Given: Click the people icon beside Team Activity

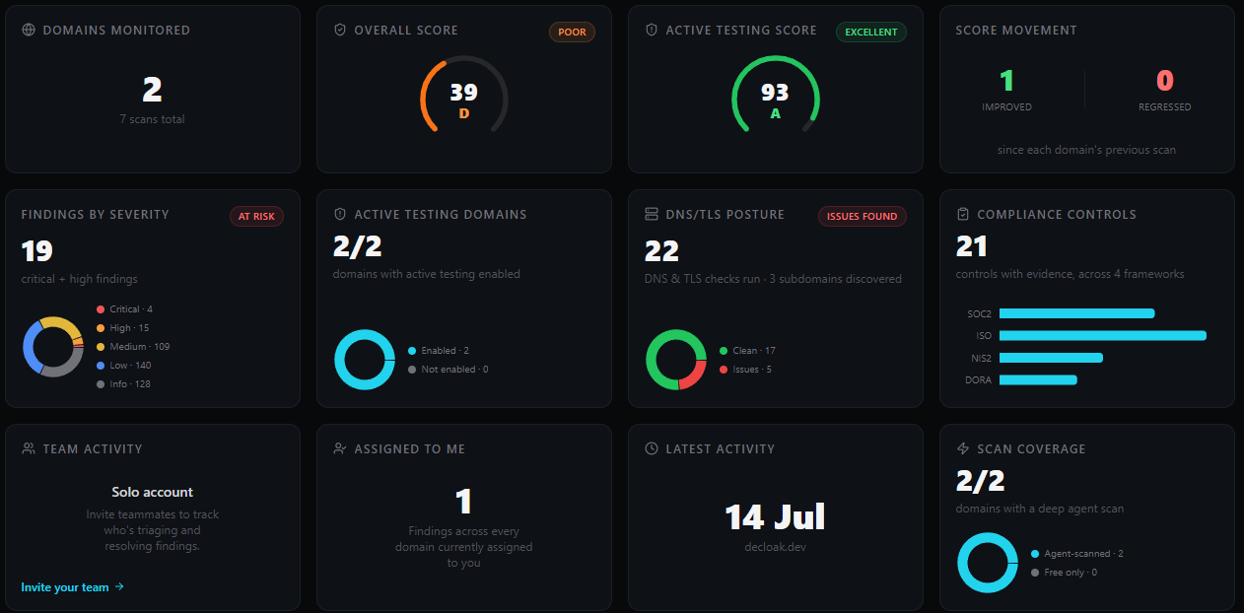Looking at the screenshot, I should pos(29,448).
